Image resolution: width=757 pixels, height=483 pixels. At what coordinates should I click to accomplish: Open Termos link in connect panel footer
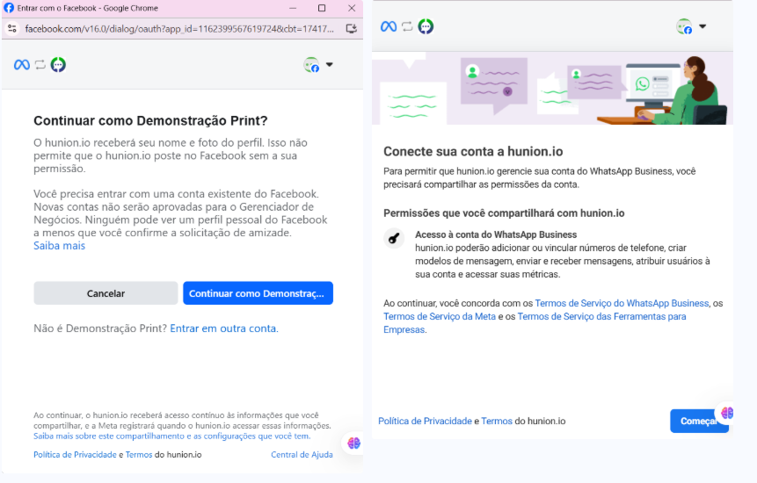pos(496,421)
